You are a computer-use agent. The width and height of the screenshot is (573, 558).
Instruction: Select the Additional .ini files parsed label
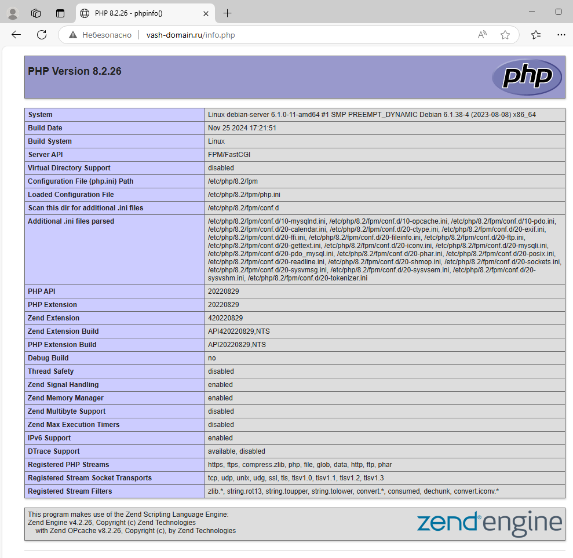pos(71,221)
